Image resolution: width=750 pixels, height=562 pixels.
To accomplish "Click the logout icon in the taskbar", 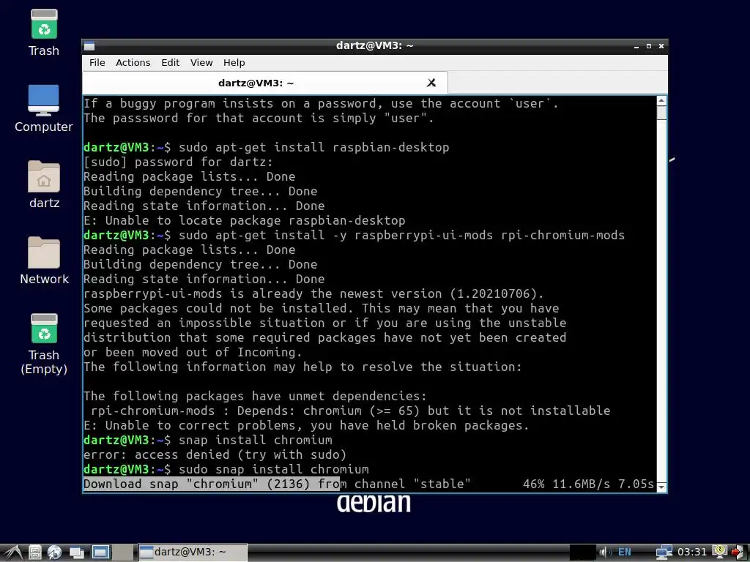I will pos(738,552).
